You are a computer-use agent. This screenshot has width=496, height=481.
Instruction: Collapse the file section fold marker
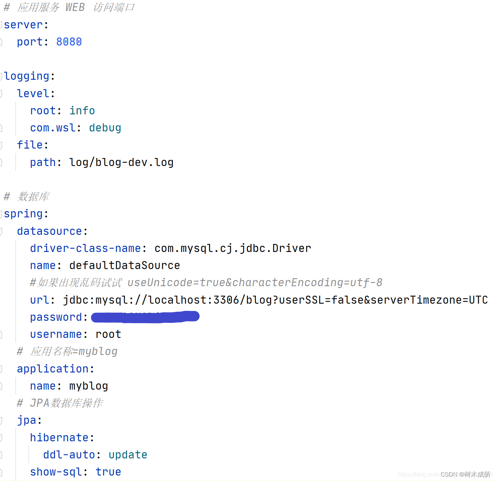point(1,145)
